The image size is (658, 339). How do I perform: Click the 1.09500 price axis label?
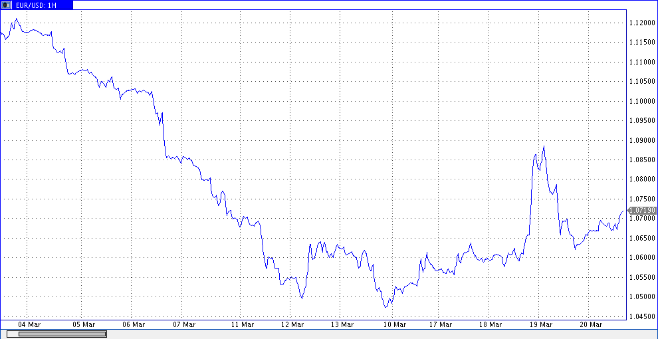(642, 121)
